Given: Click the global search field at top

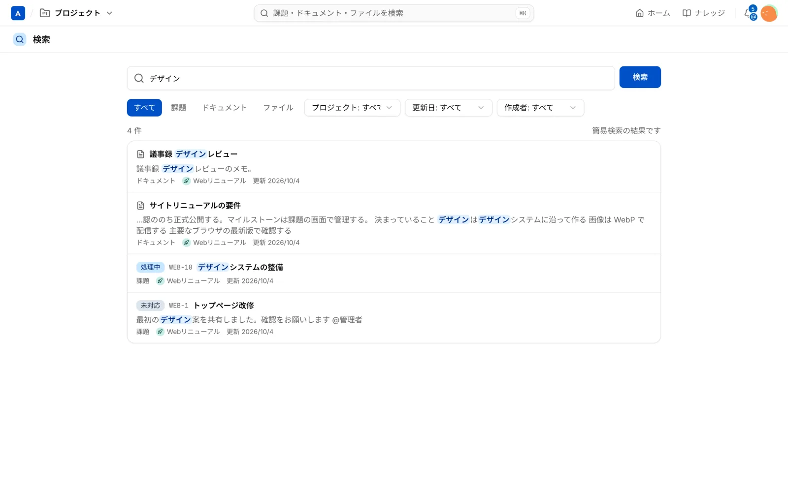Looking at the screenshot, I should tap(394, 13).
